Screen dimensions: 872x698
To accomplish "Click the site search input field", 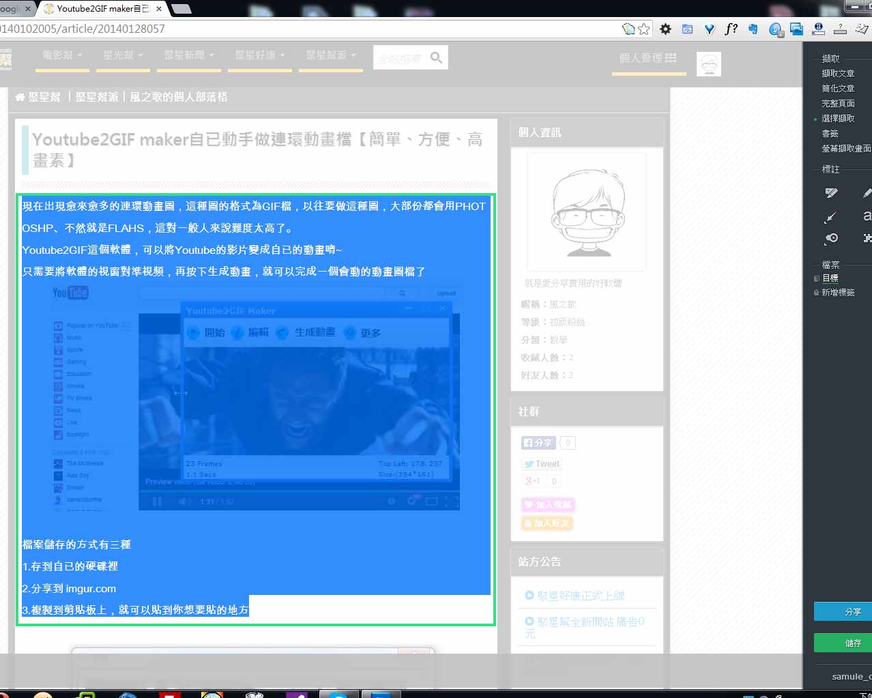I will pos(401,58).
